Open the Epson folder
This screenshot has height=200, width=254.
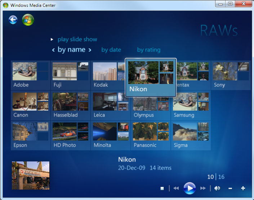coord(31,135)
